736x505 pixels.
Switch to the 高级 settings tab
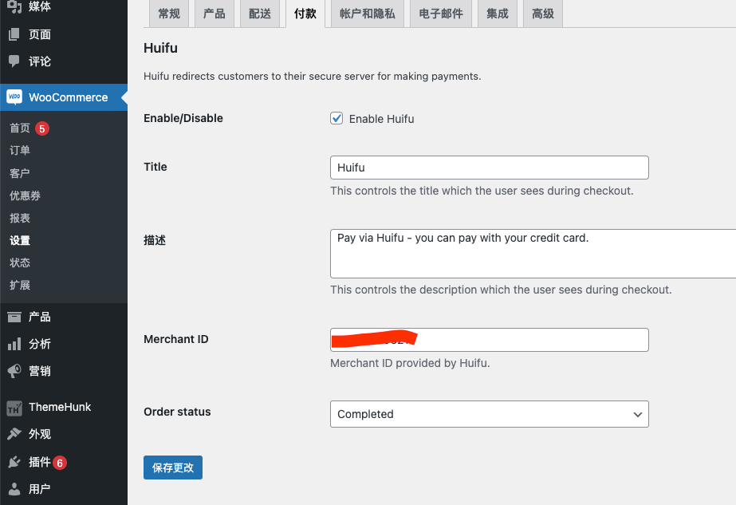pyautogui.click(x=543, y=14)
